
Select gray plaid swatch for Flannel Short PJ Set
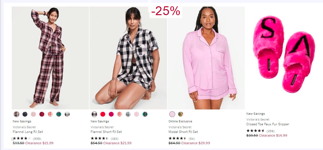click(x=128, y=114)
